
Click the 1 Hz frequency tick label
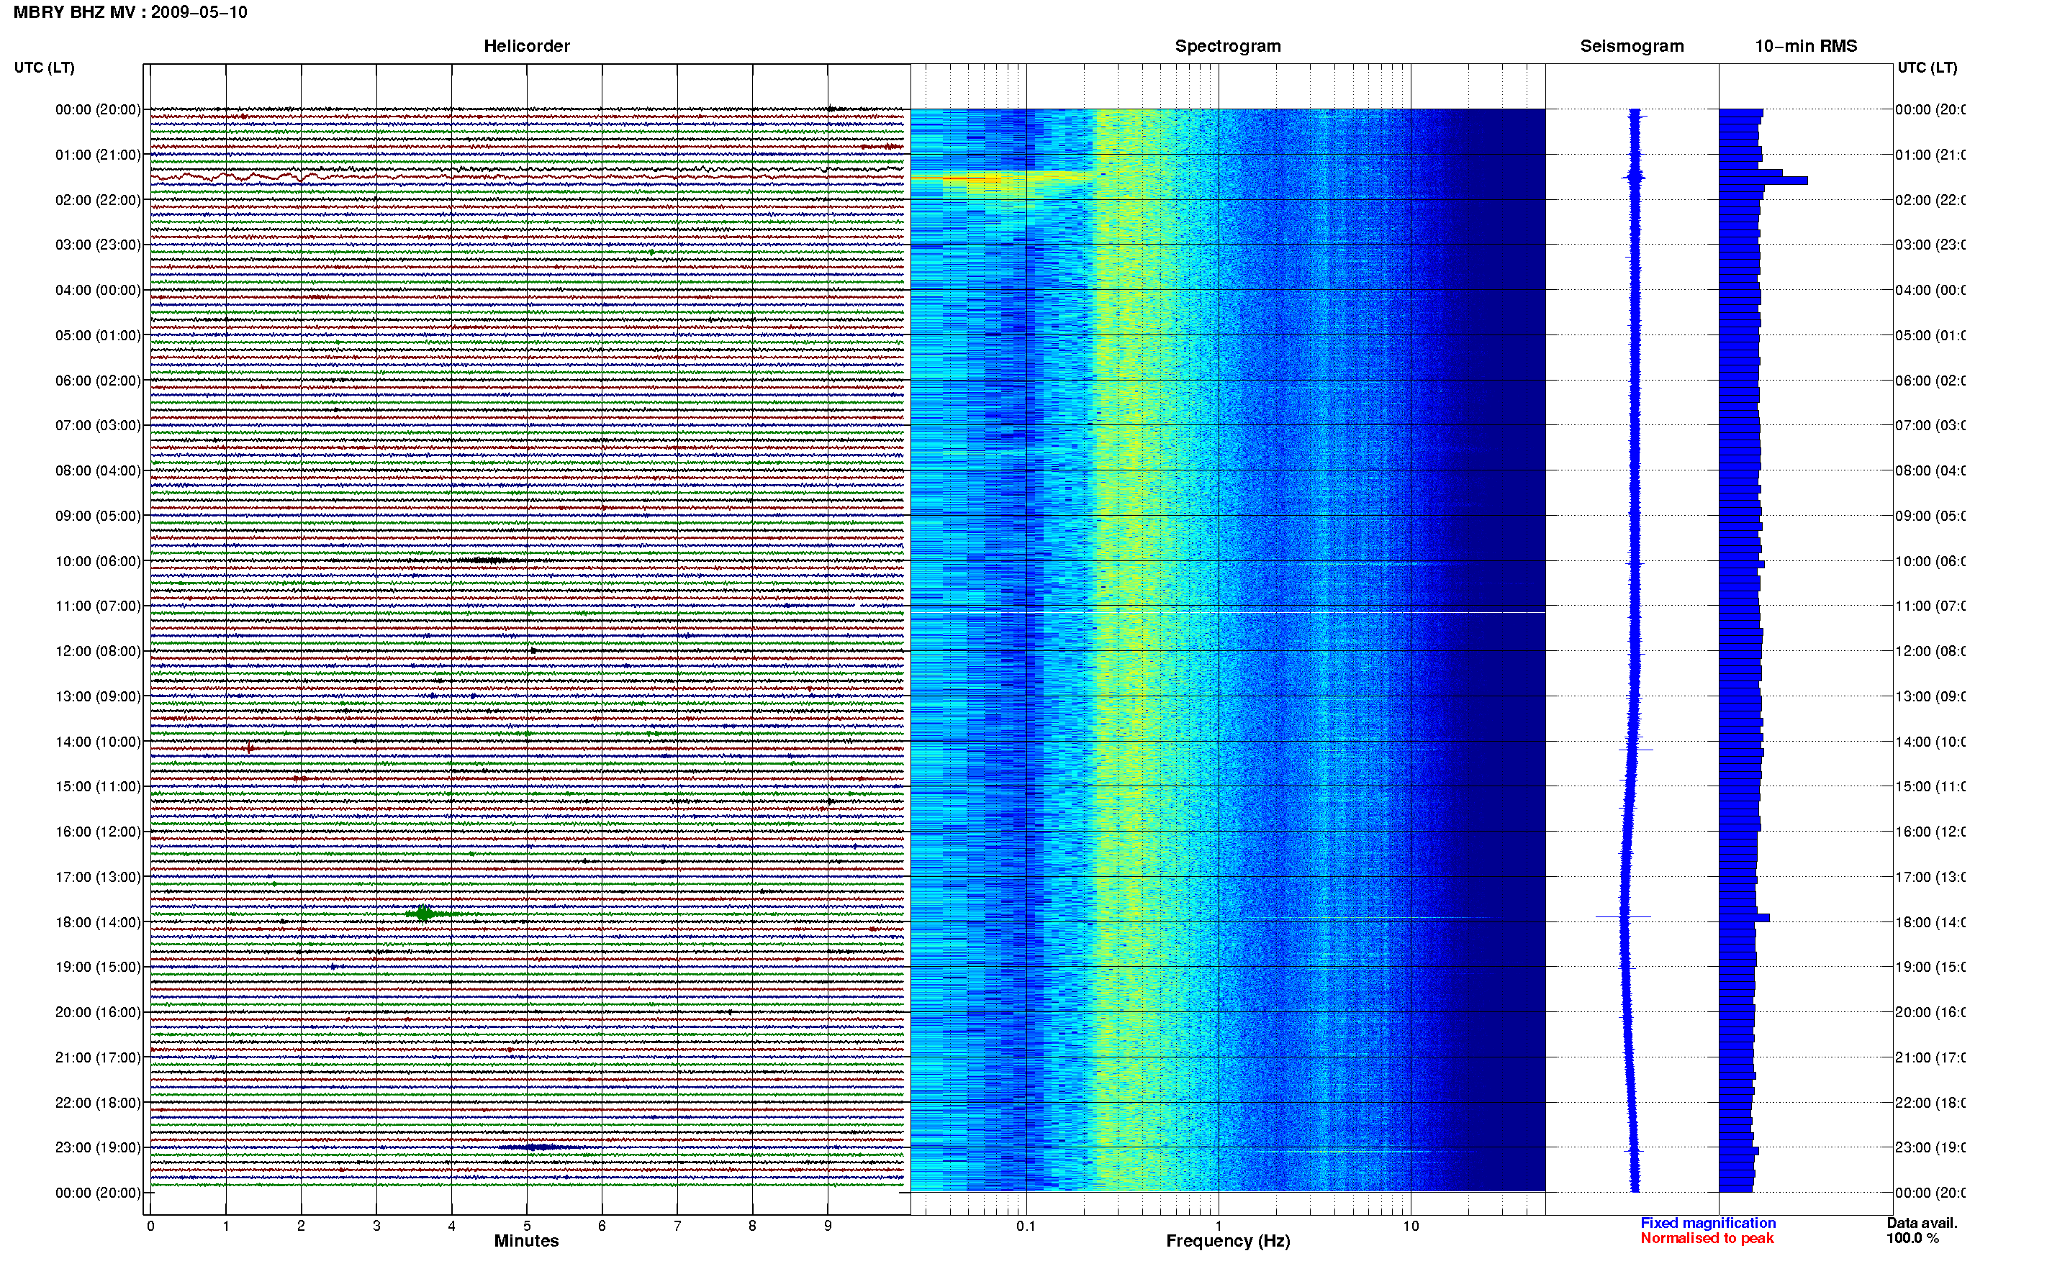point(1219,1226)
